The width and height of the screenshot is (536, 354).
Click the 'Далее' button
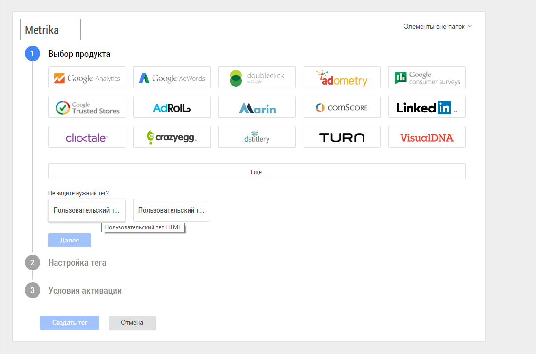click(69, 240)
